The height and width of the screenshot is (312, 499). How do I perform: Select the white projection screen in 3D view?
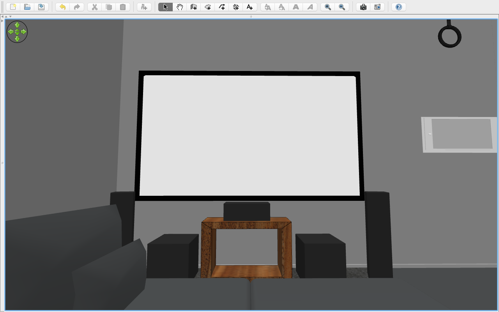click(x=249, y=136)
